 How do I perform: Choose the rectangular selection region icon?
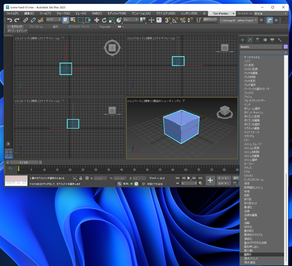[80, 20]
